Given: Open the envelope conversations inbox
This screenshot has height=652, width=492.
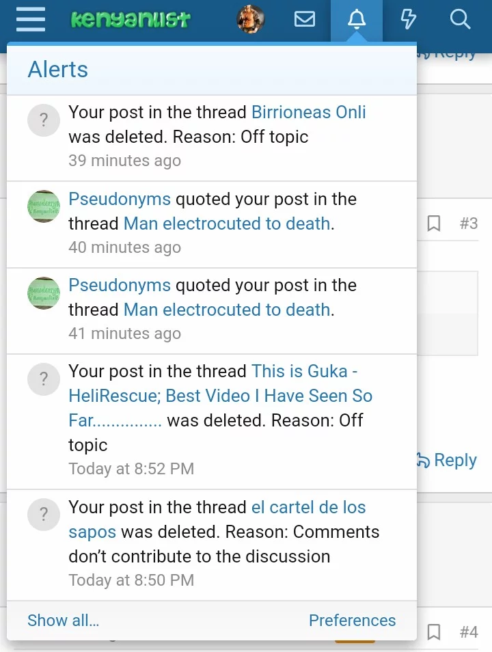Looking at the screenshot, I should pyautogui.click(x=305, y=20).
